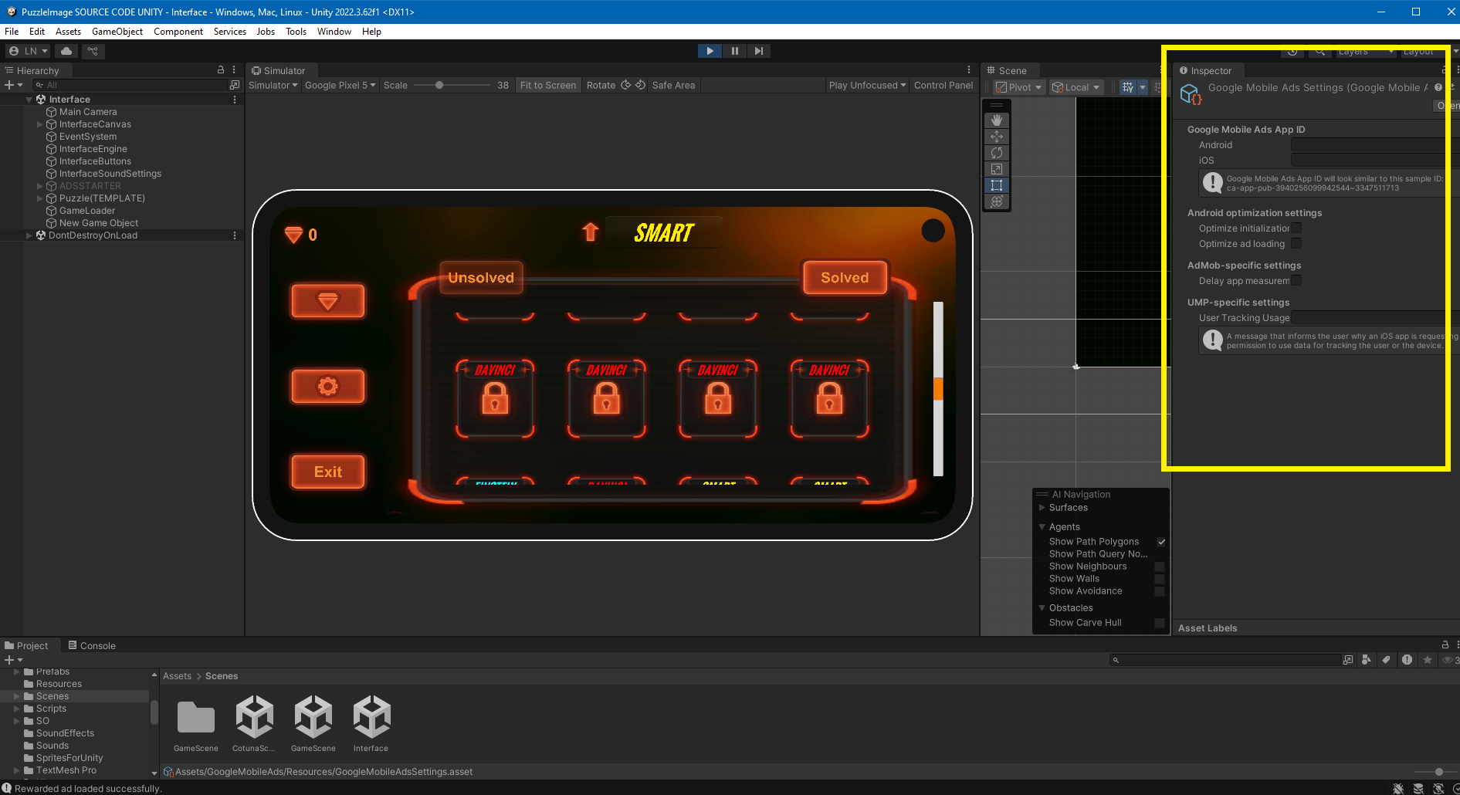Open version control button in top toolbar
The height and width of the screenshot is (795, 1460).
pyautogui.click(x=93, y=51)
